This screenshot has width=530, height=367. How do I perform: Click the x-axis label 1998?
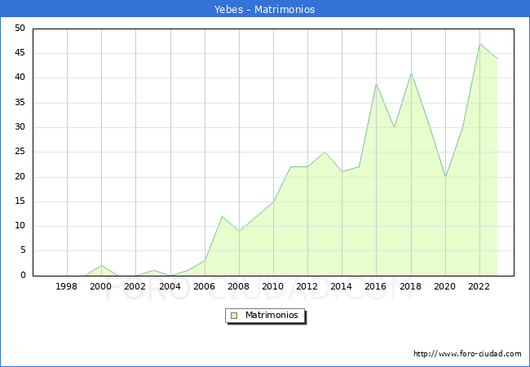[66, 286]
